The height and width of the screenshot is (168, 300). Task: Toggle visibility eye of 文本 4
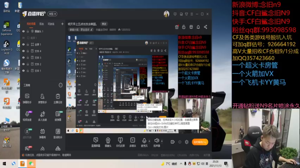coord(24,51)
